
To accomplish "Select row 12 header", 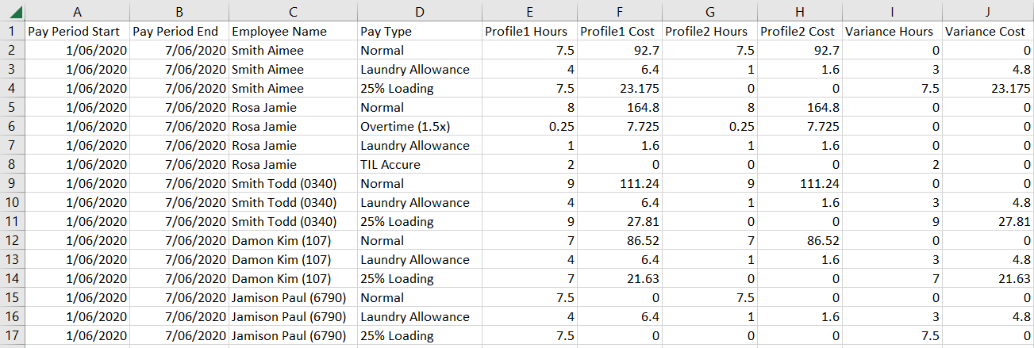I will tap(12, 241).
